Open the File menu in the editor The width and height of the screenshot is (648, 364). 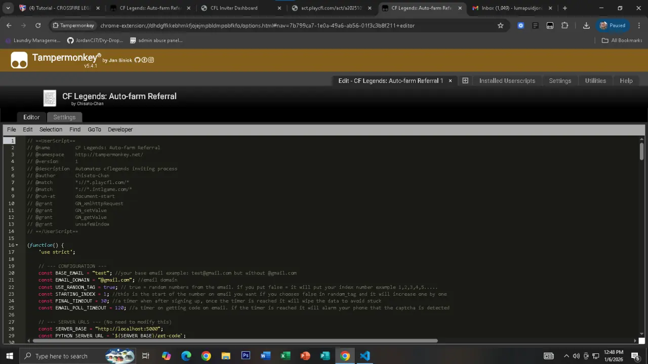click(x=12, y=129)
